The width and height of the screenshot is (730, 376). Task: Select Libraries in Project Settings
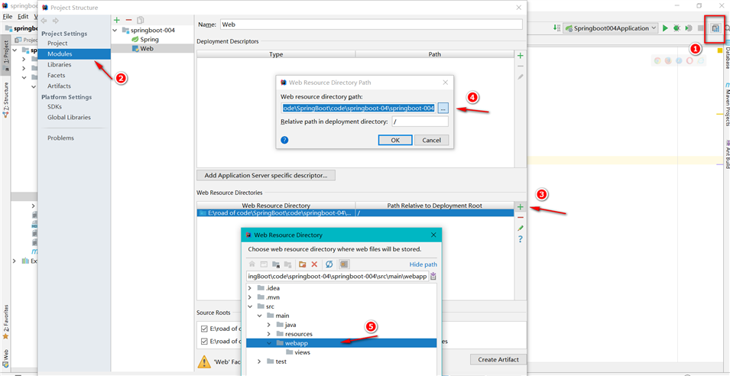[x=59, y=64]
